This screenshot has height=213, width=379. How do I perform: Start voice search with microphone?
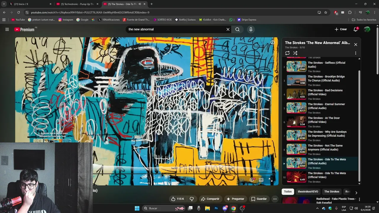point(251,29)
